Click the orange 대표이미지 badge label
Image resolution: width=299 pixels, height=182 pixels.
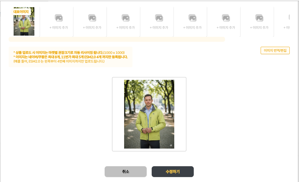[x=21, y=12]
